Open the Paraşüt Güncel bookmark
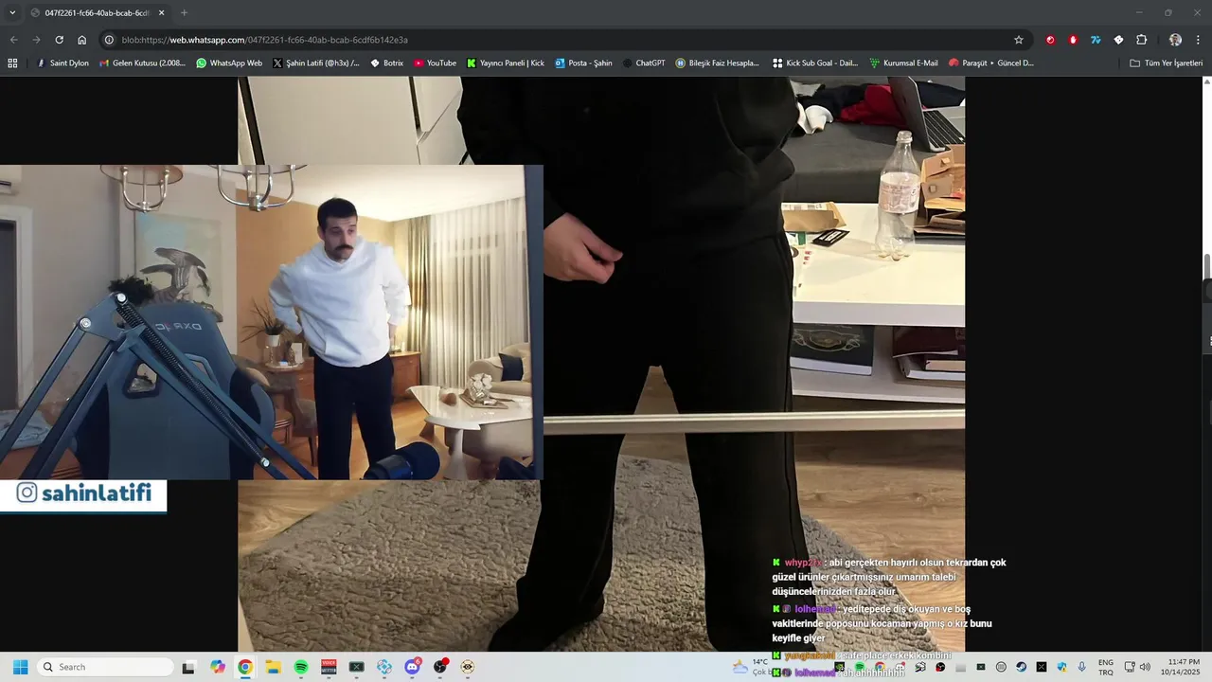Viewport: 1212px width, 682px height. (990, 63)
